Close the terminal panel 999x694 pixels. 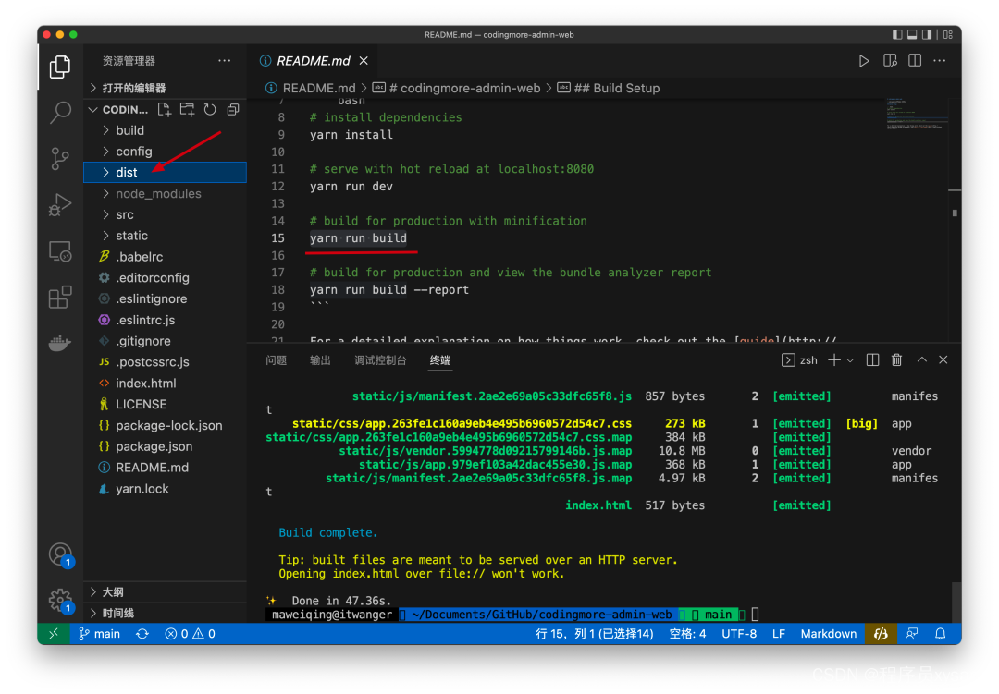tap(943, 360)
